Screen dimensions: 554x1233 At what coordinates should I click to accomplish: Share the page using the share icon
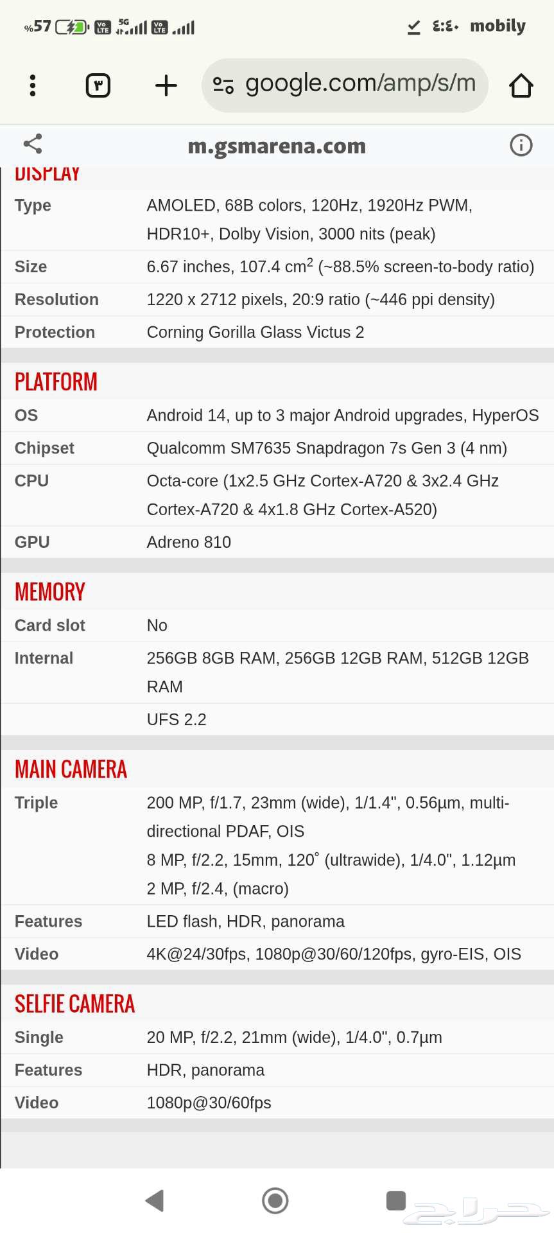point(33,144)
